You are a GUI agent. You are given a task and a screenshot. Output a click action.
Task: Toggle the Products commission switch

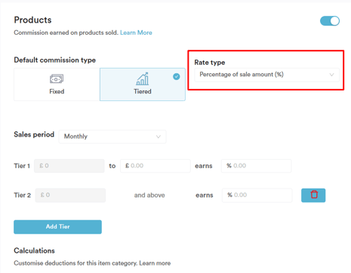tap(330, 21)
